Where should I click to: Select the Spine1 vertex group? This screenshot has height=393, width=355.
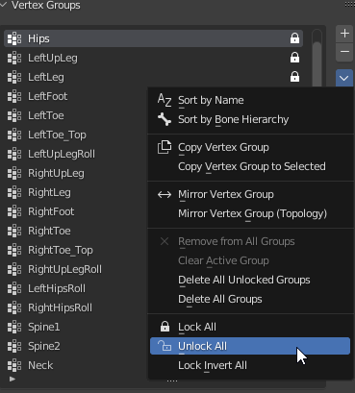point(76,327)
